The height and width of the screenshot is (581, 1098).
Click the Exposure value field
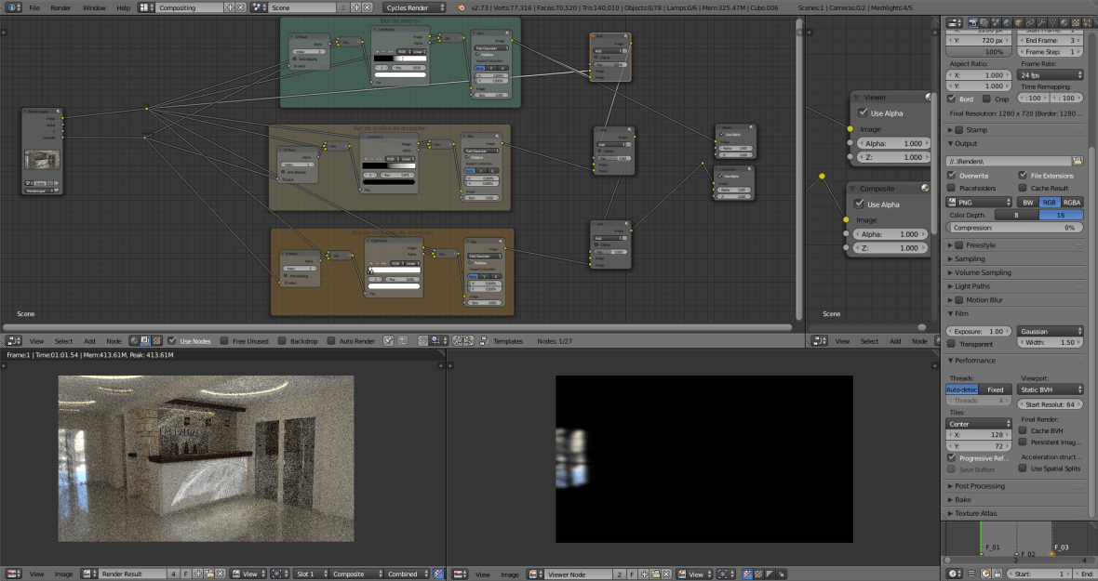977,331
